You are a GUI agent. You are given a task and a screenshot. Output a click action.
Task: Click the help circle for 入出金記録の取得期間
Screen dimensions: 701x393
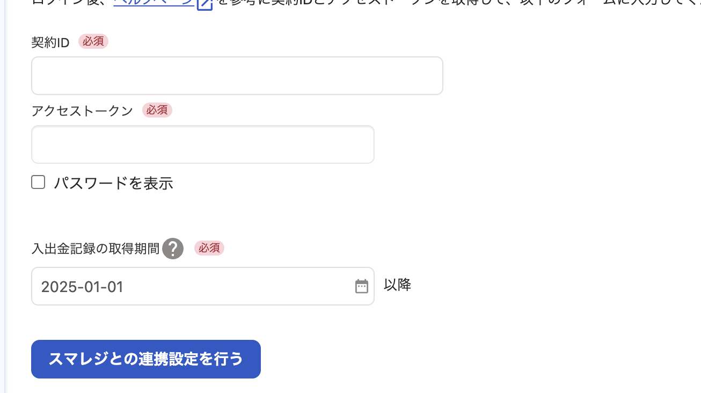click(172, 248)
